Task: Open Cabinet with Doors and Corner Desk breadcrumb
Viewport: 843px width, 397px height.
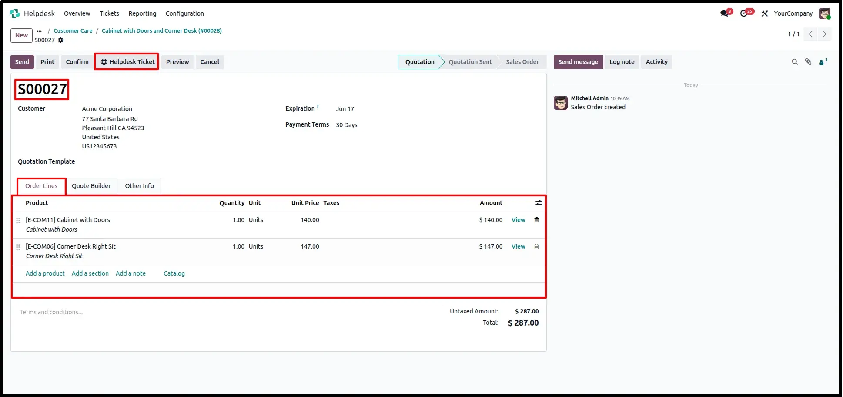Action: [x=162, y=31]
